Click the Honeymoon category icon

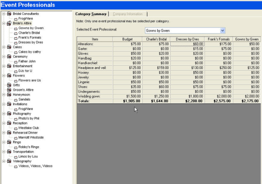[x=9, y=94]
